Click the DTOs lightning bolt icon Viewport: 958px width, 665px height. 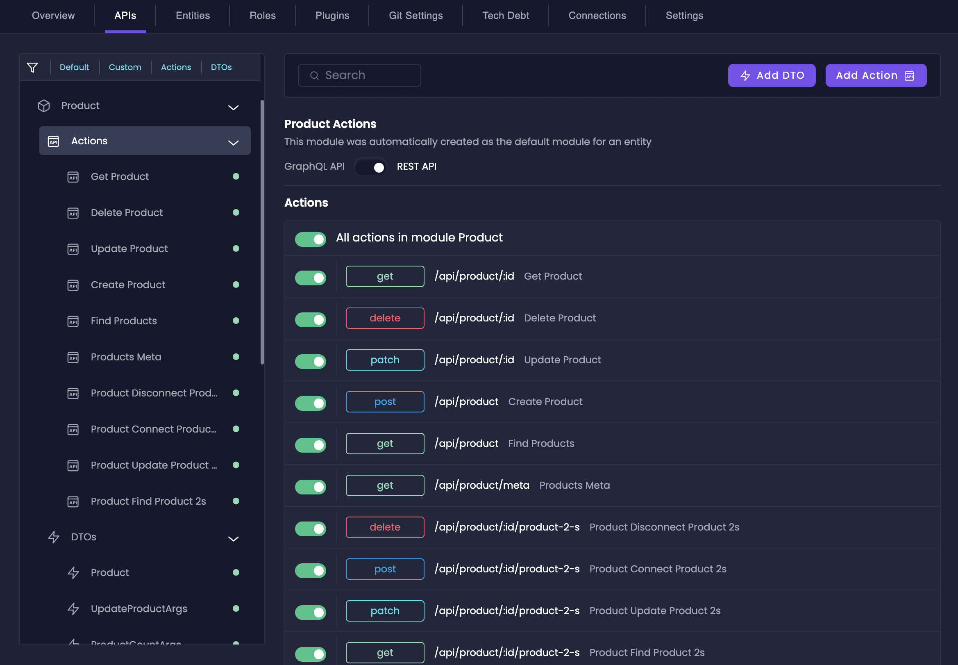[54, 537]
